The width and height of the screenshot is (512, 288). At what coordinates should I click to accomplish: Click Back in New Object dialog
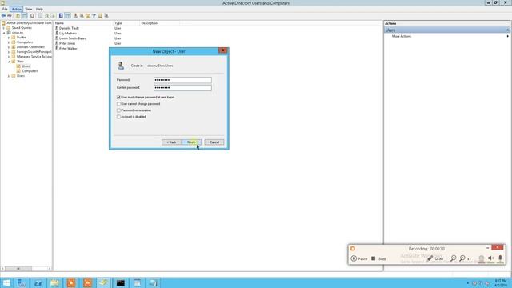tap(171, 142)
